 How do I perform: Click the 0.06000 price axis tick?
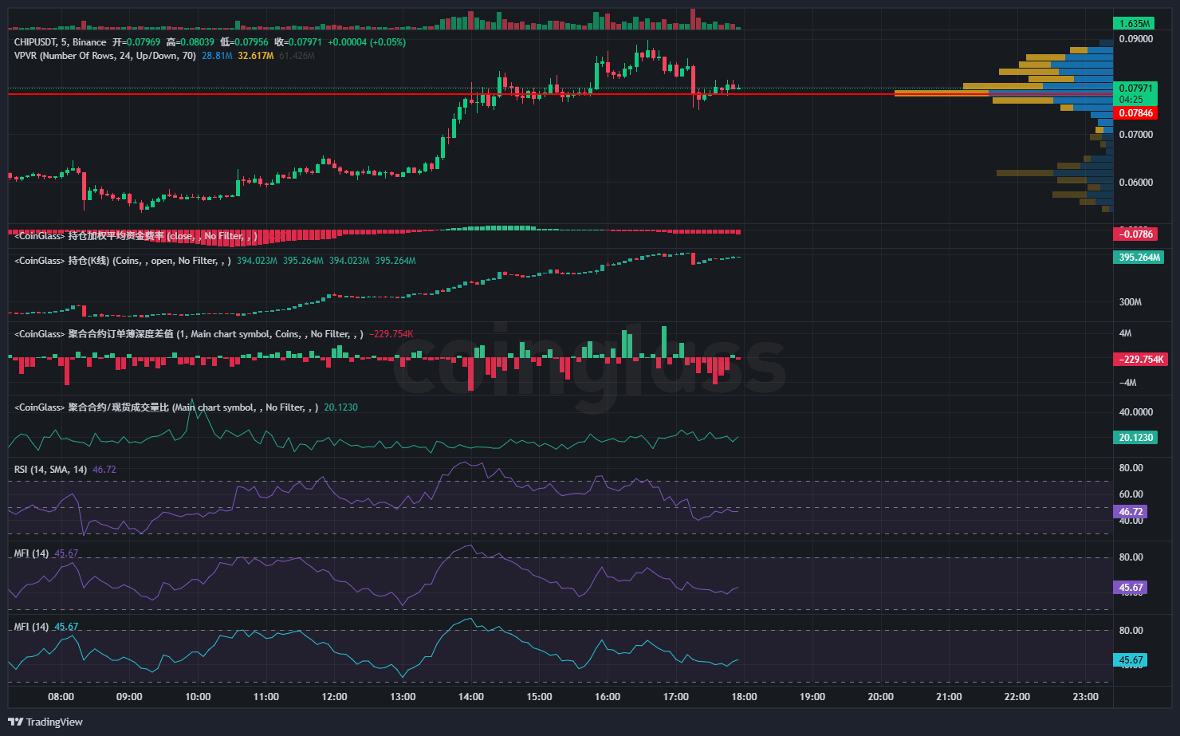pos(1136,183)
